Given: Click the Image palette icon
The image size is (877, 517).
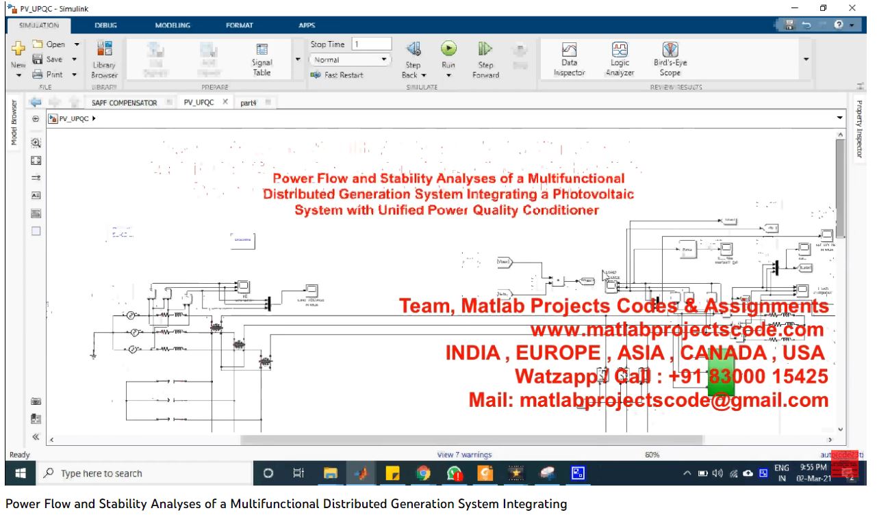Looking at the screenshot, I should [36, 213].
